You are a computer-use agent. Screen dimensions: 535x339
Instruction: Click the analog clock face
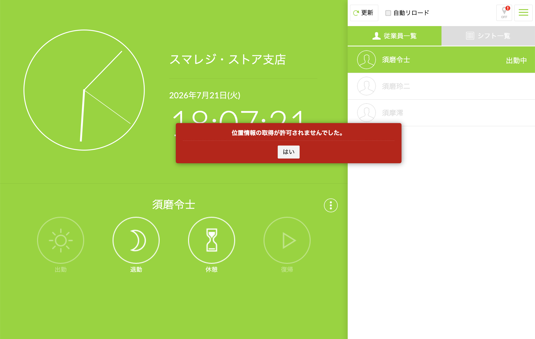tap(84, 90)
